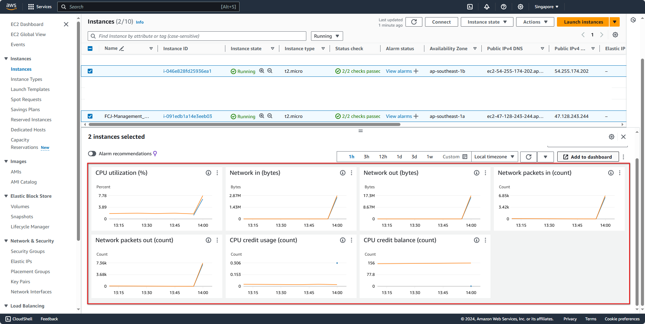The height and width of the screenshot is (324, 645).
Task: Zoom in filter for FCJ-Management instance state
Action: (262, 116)
